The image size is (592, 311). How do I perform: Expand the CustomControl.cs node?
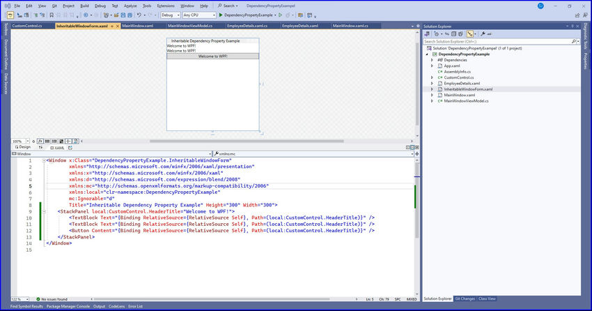(x=433, y=77)
